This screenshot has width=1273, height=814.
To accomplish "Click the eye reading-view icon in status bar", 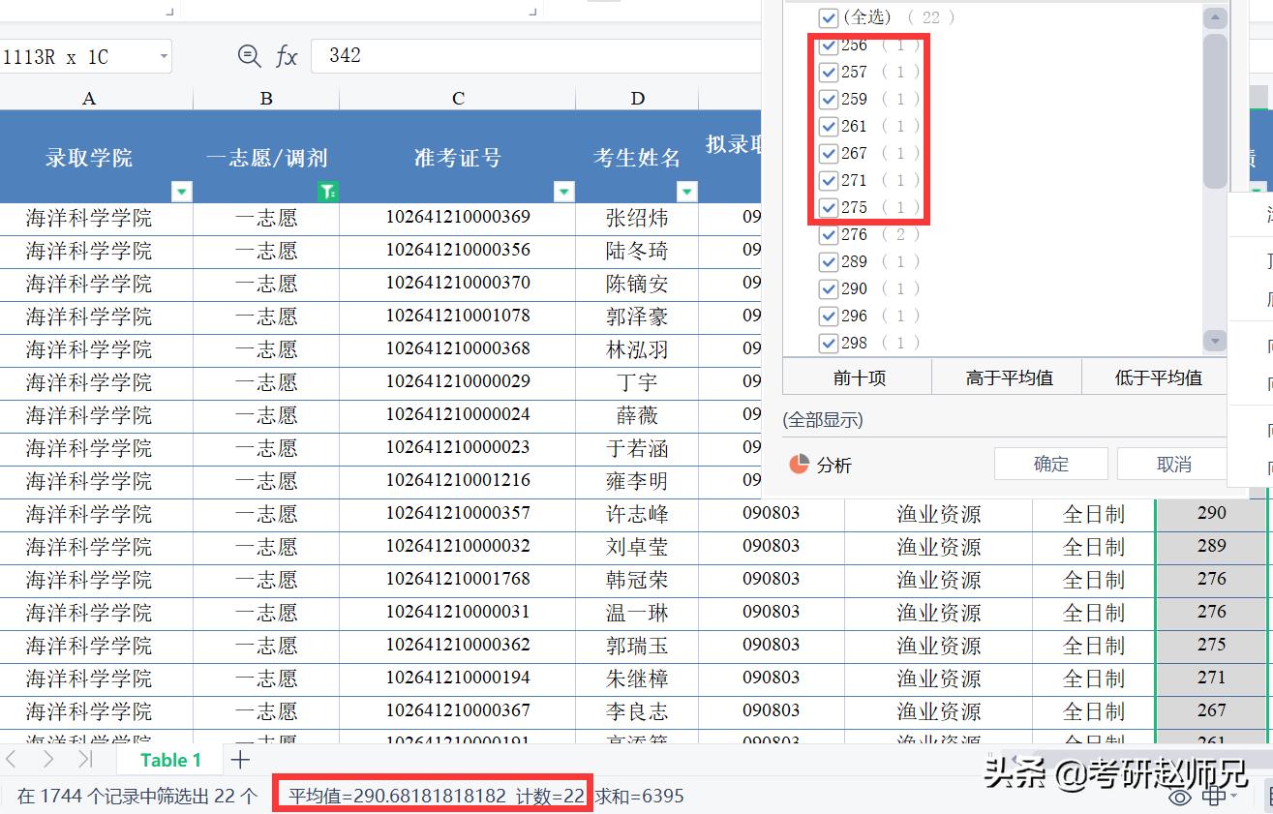I will pyautogui.click(x=1179, y=796).
